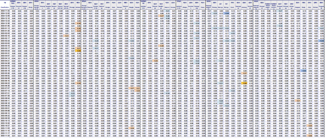Click the 2024-11-25 date row label
This screenshot has height=138, width=325.
coord(5,11)
